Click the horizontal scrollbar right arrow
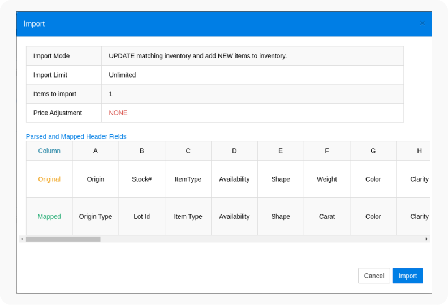Screen dimensions: 448x305 coord(427,239)
